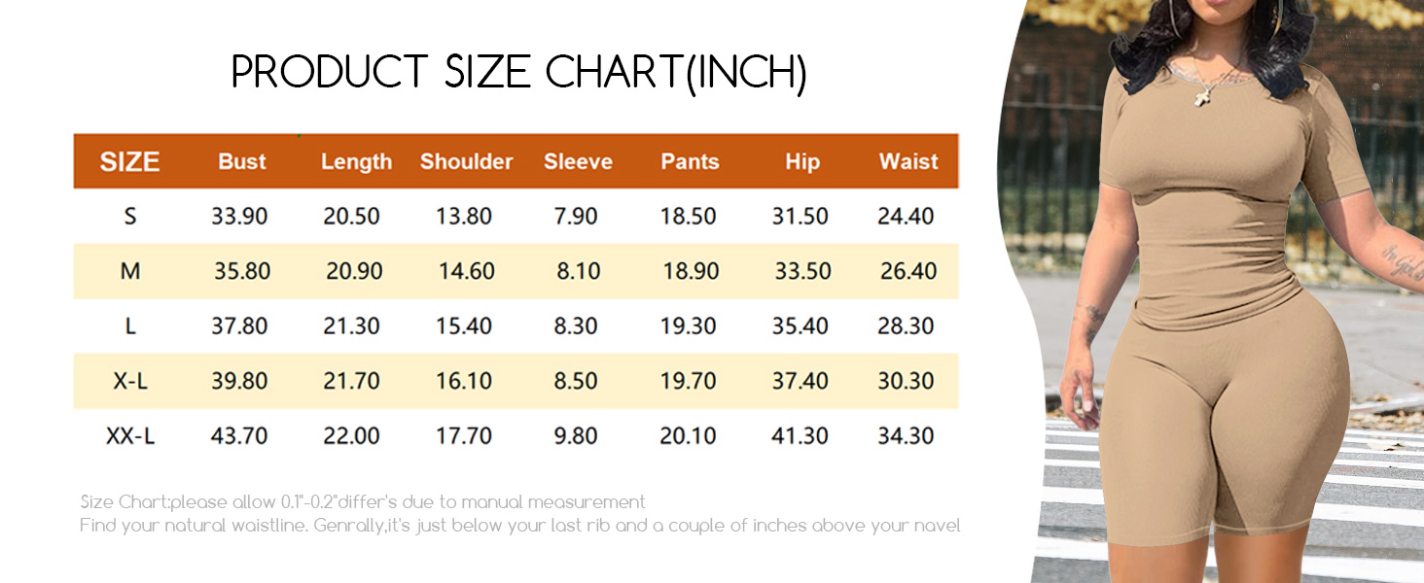Click the PRODUCT SIZE CHART(INCH) title

tap(519, 73)
